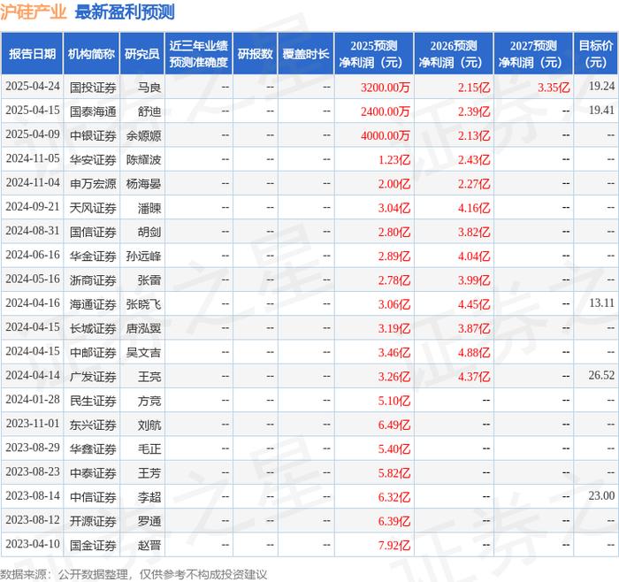
Task: Click analyst name 孙远峰
Action: coord(143,256)
